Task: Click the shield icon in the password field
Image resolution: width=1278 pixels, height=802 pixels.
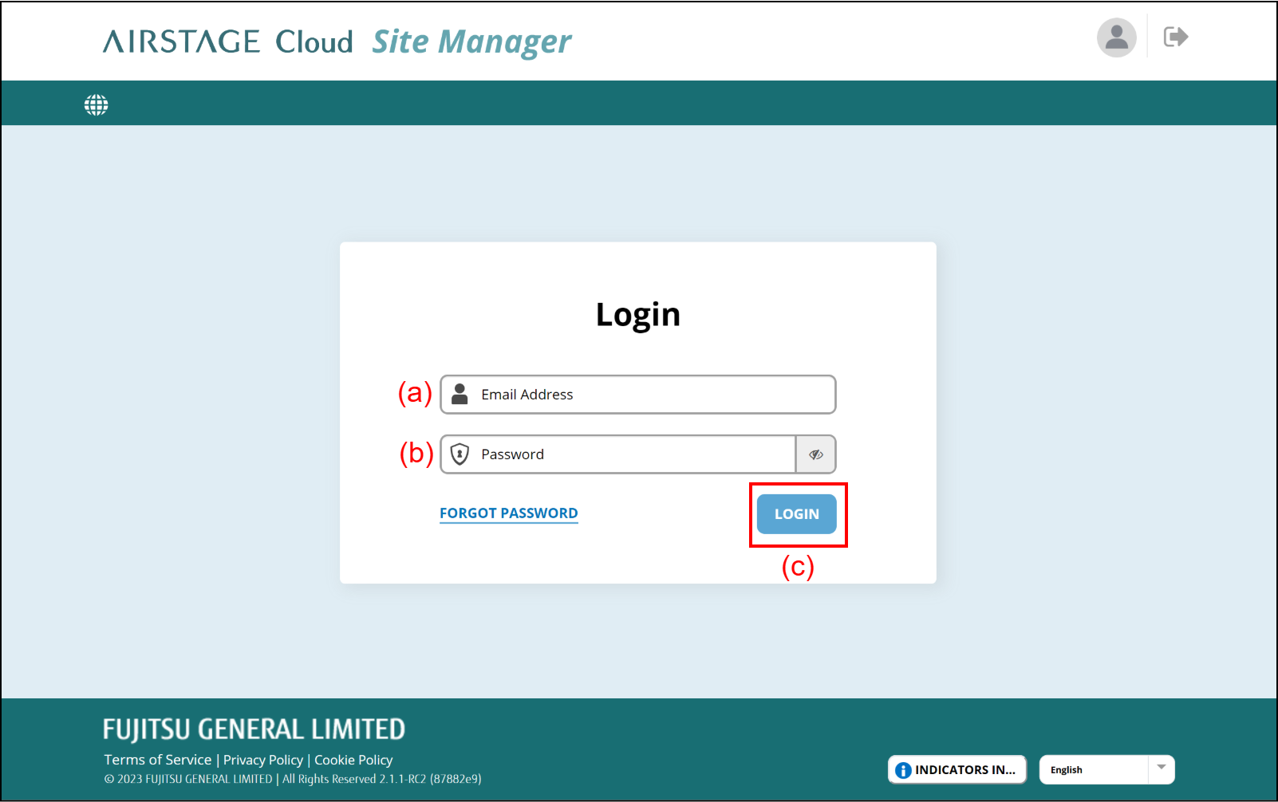Action: pyautogui.click(x=460, y=454)
